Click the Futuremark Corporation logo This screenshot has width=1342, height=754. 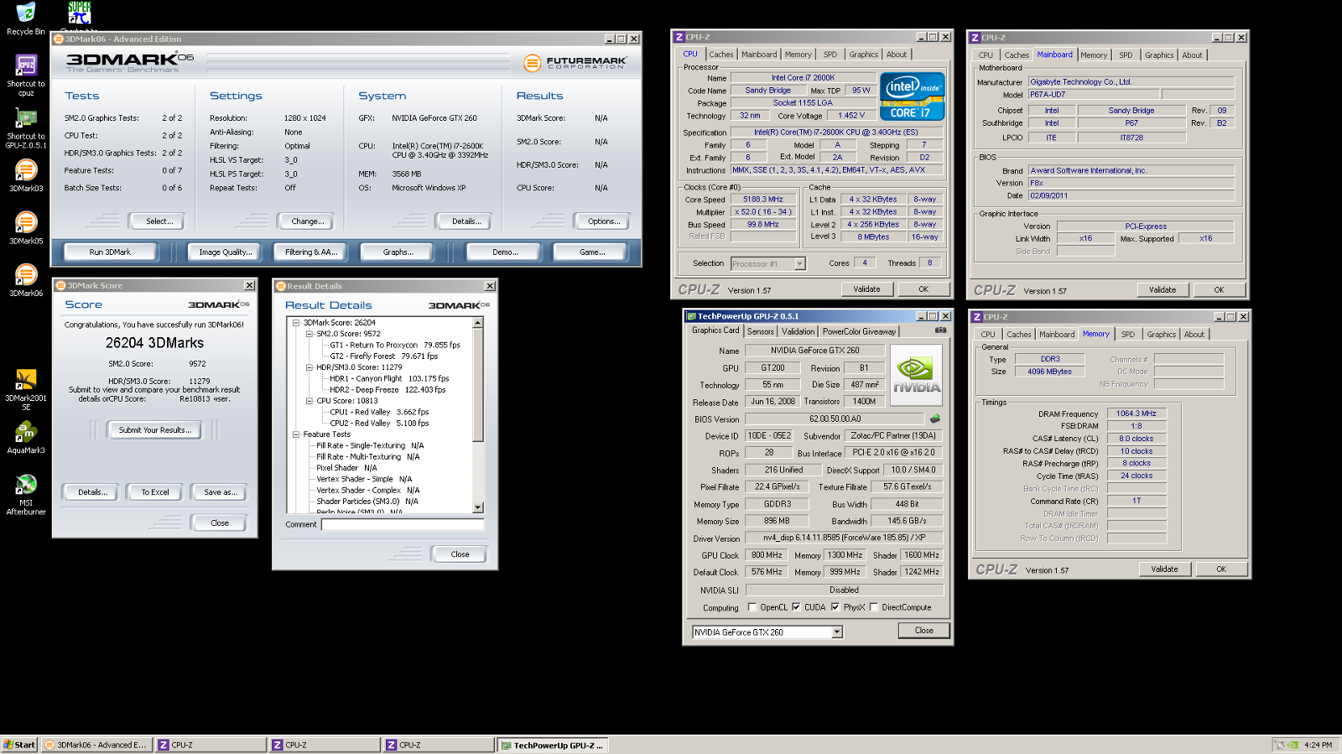[x=575, y=63]
